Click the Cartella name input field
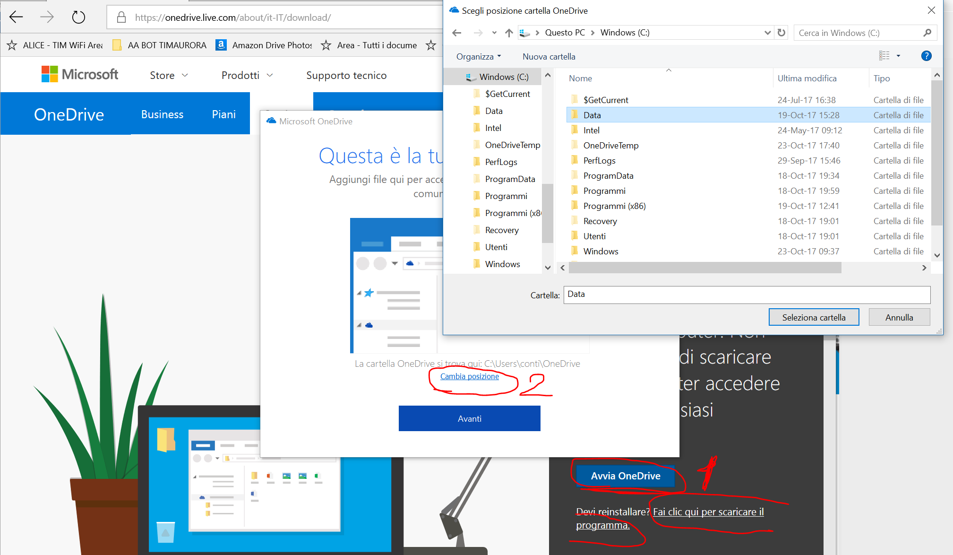The image size is (953, 555). point(747,295)
